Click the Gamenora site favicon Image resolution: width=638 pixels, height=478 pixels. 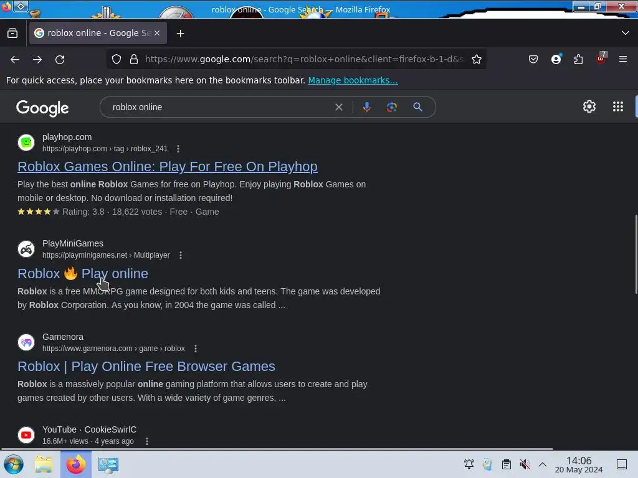26,342
